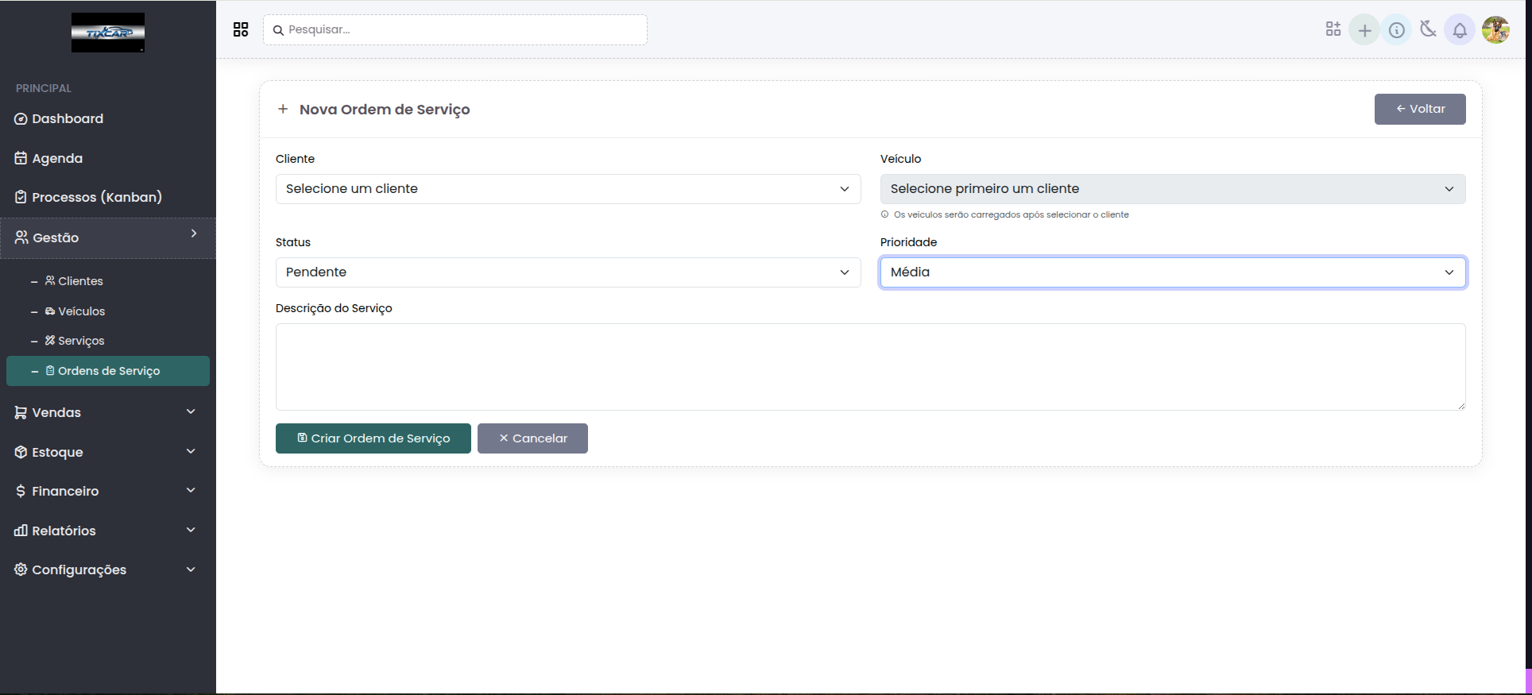Open Processos (Kanban) from sidebar

96,197
